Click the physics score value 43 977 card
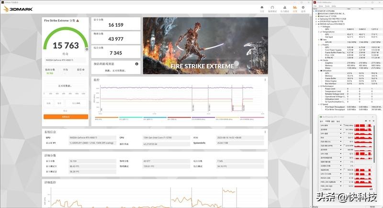Viewport: 383px width, 208px height. [x=116, y=38]
